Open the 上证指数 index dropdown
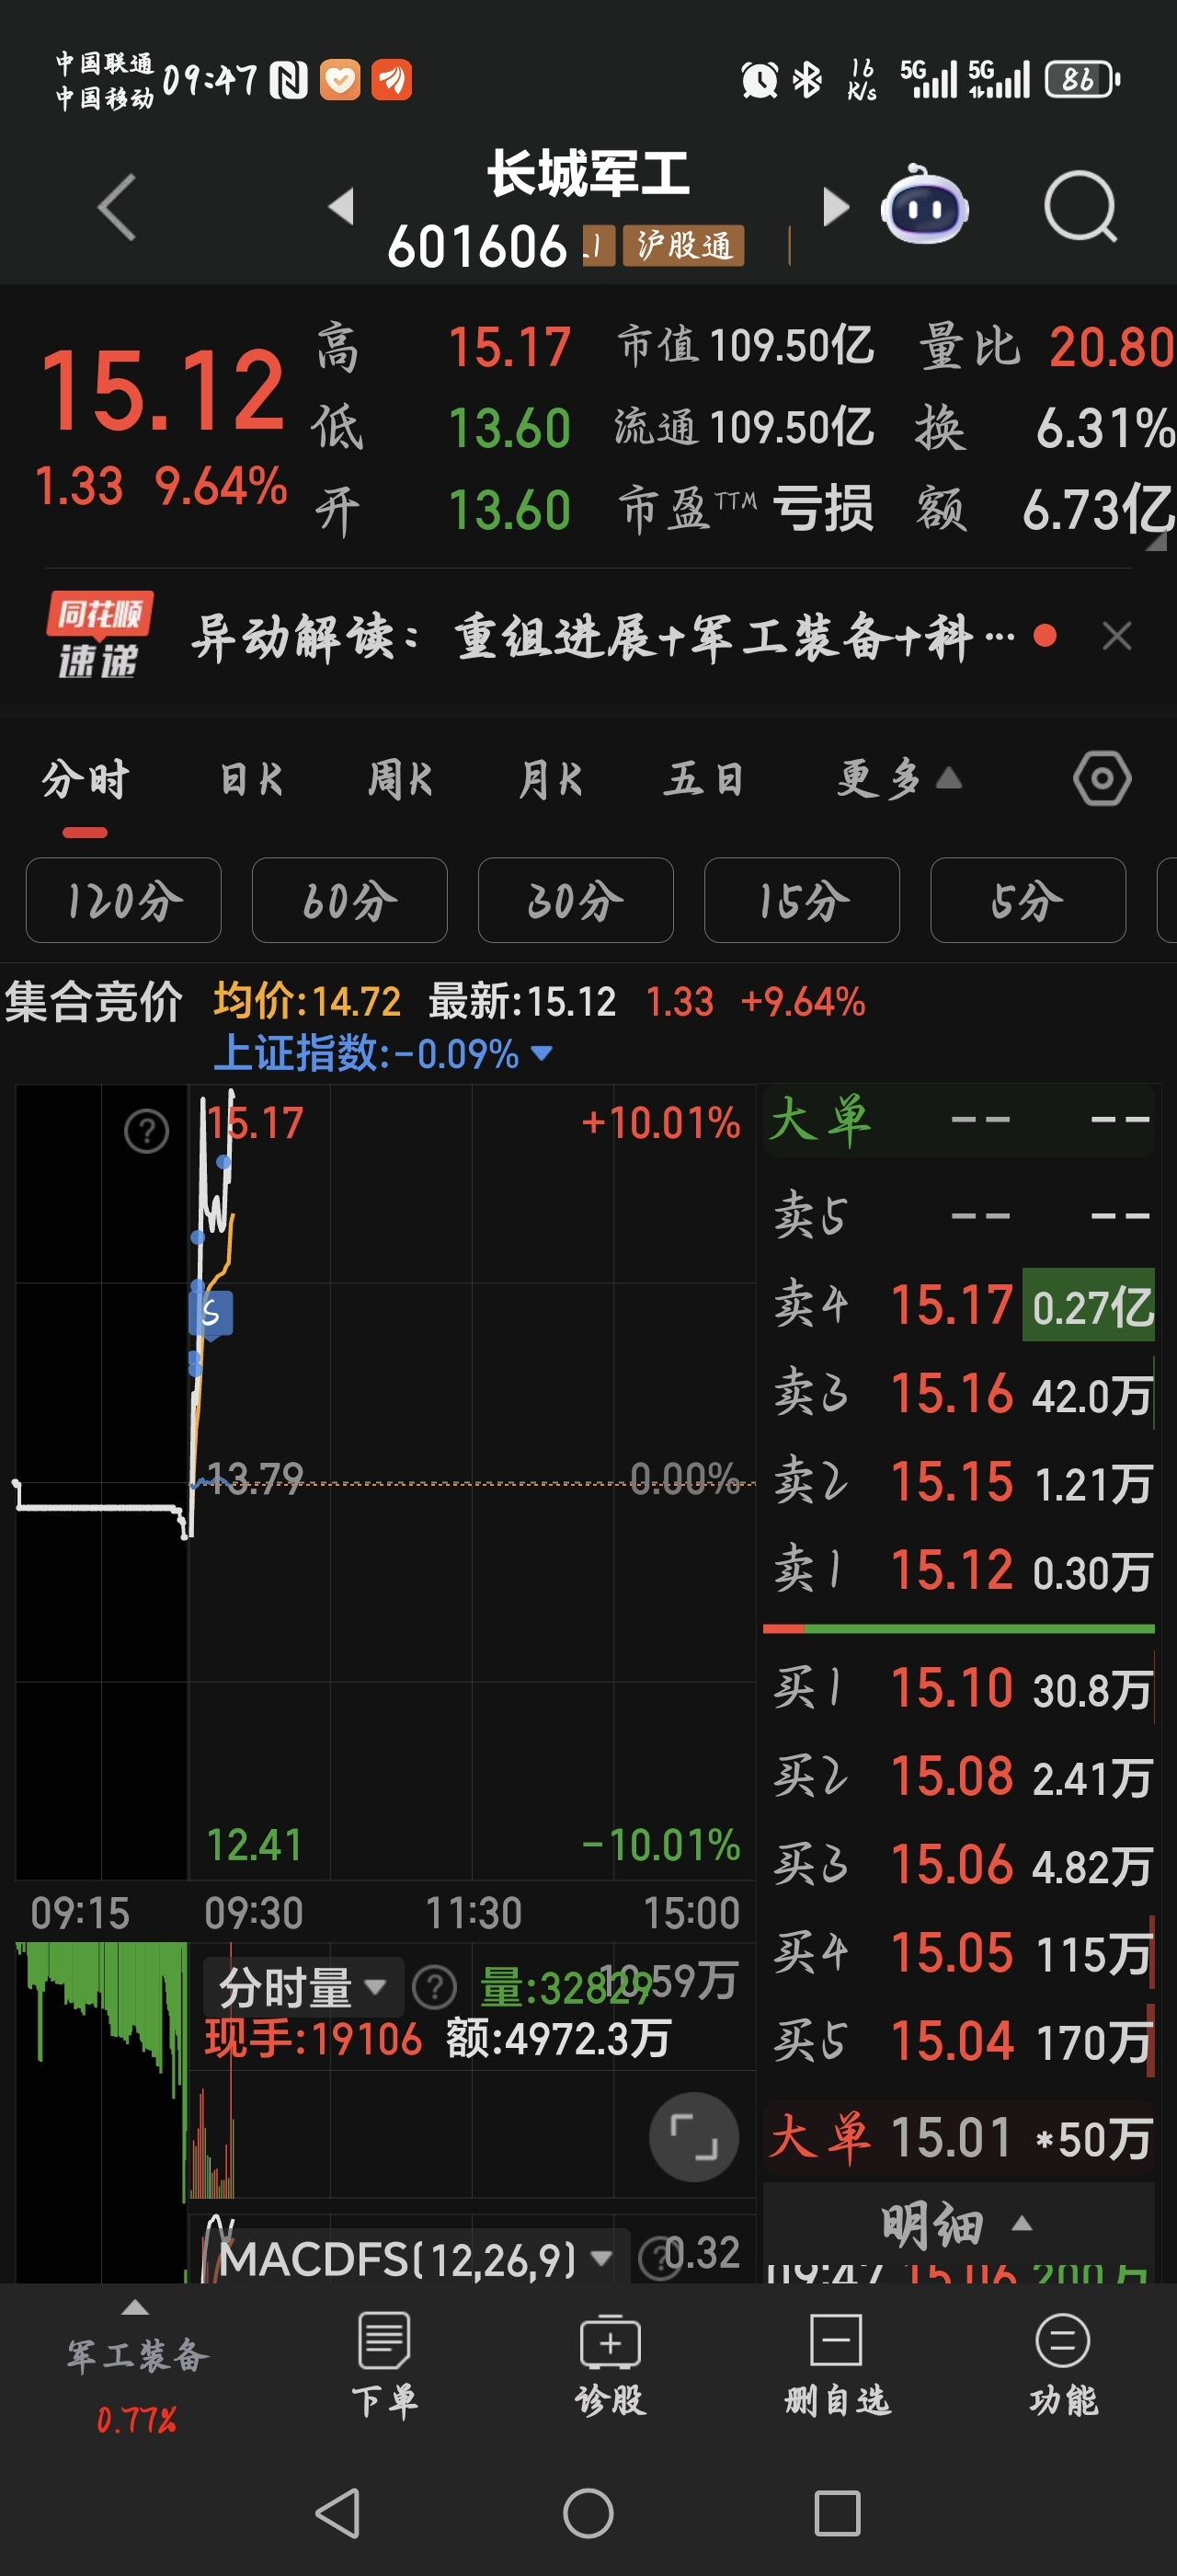Screen dimensions: 1177x2576 click(x=382, y=1053)
